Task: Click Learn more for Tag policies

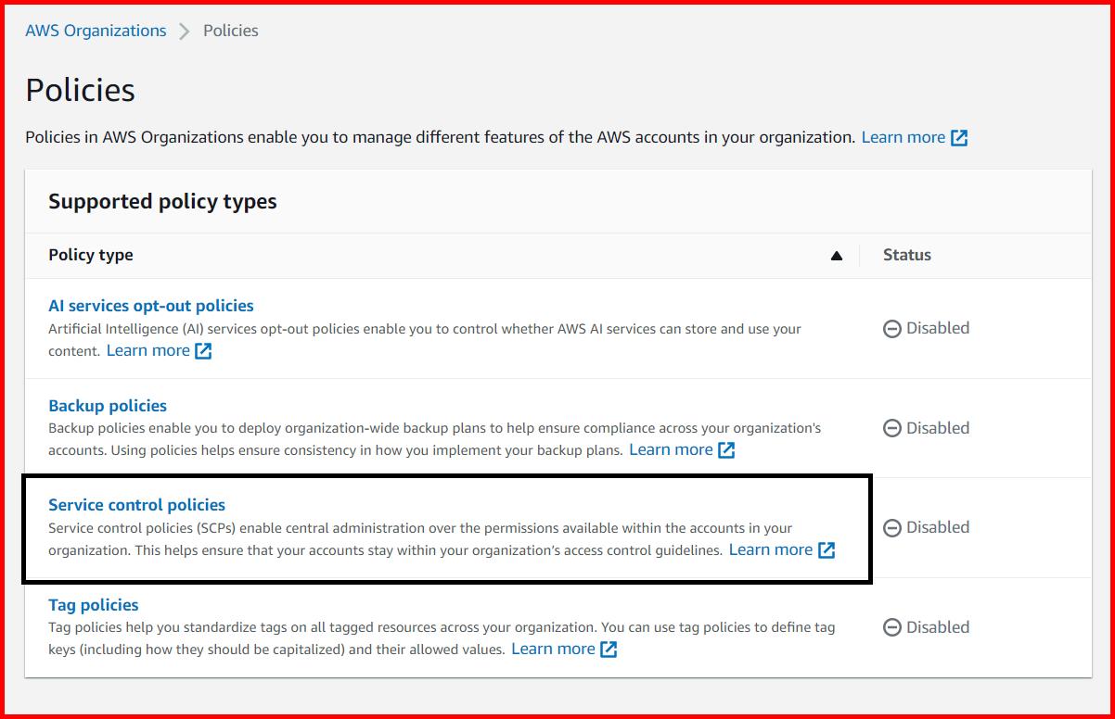Action: point(554,649)
